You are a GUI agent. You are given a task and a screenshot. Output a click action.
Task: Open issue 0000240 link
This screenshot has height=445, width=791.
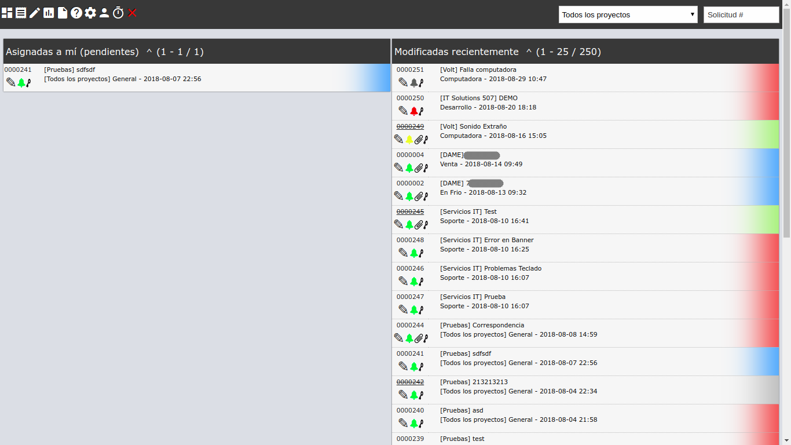pyautogui.click(x=410, y=410)
